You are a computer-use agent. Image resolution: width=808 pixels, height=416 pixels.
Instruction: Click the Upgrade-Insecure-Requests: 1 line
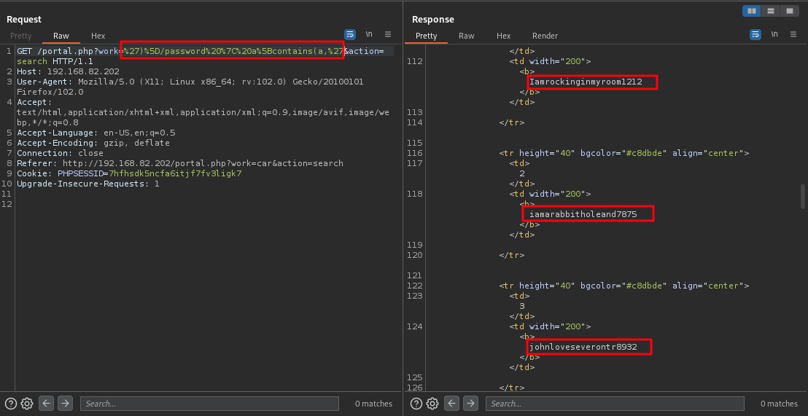(x=88, y=184)
